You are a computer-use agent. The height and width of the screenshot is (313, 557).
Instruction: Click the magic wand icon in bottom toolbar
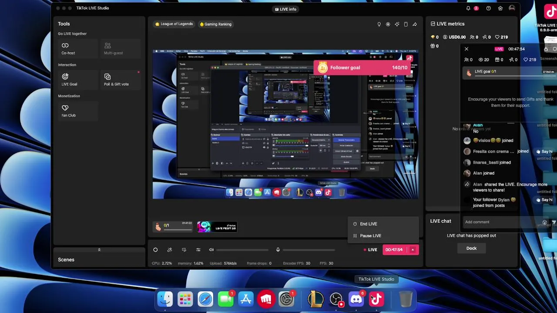point(170,250)
